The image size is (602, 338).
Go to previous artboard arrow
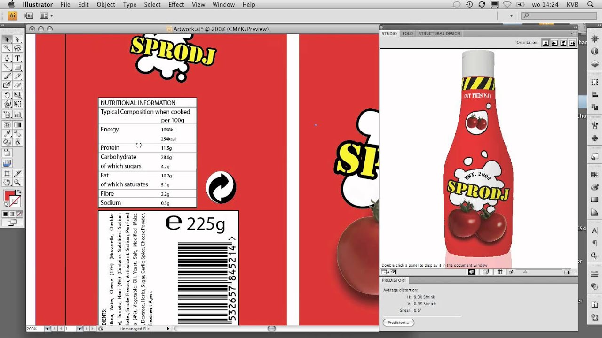(x=60, y=329)
